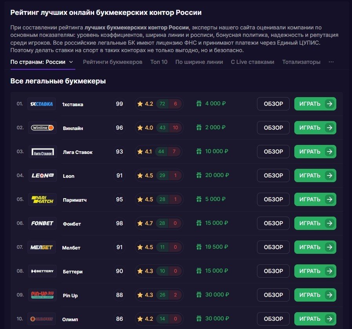
Task: Click the Fonbet logo
Action: 42,223
